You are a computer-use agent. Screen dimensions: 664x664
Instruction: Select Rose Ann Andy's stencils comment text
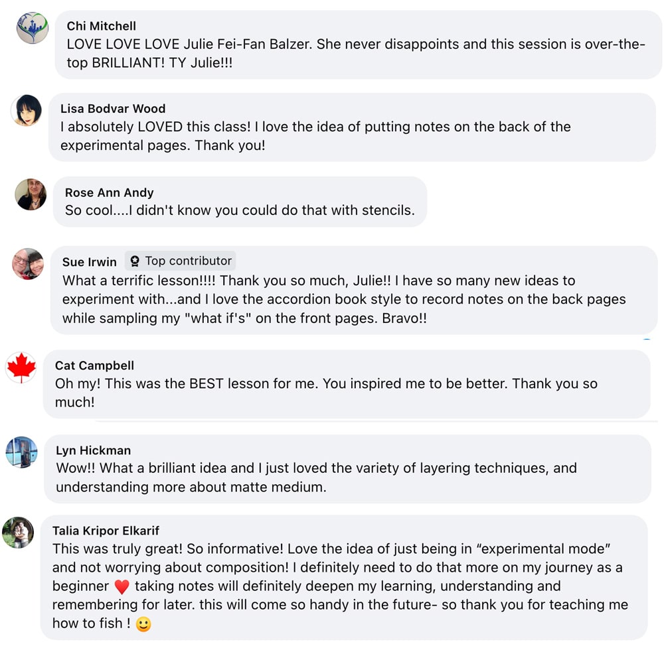tap(239, 210)
